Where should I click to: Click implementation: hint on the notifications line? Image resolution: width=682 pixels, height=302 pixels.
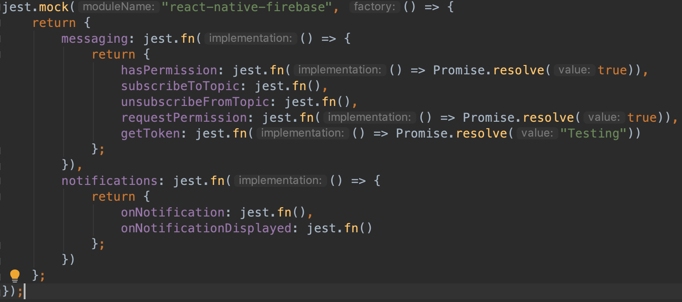pyautogui.click(x=281, y=181)
